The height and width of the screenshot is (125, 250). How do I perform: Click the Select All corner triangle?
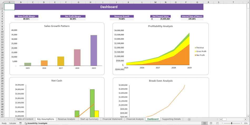tap(2, 2)
